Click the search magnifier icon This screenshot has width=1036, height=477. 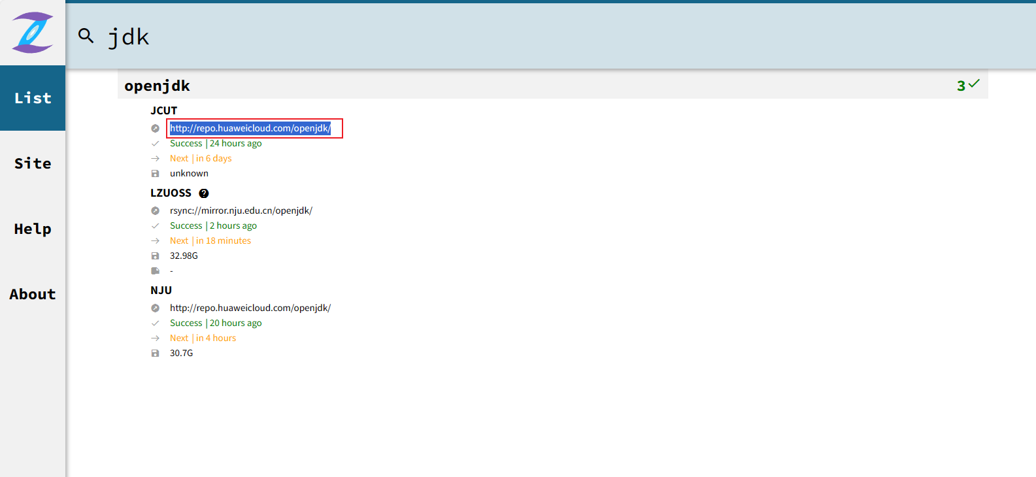coord(86,35)
